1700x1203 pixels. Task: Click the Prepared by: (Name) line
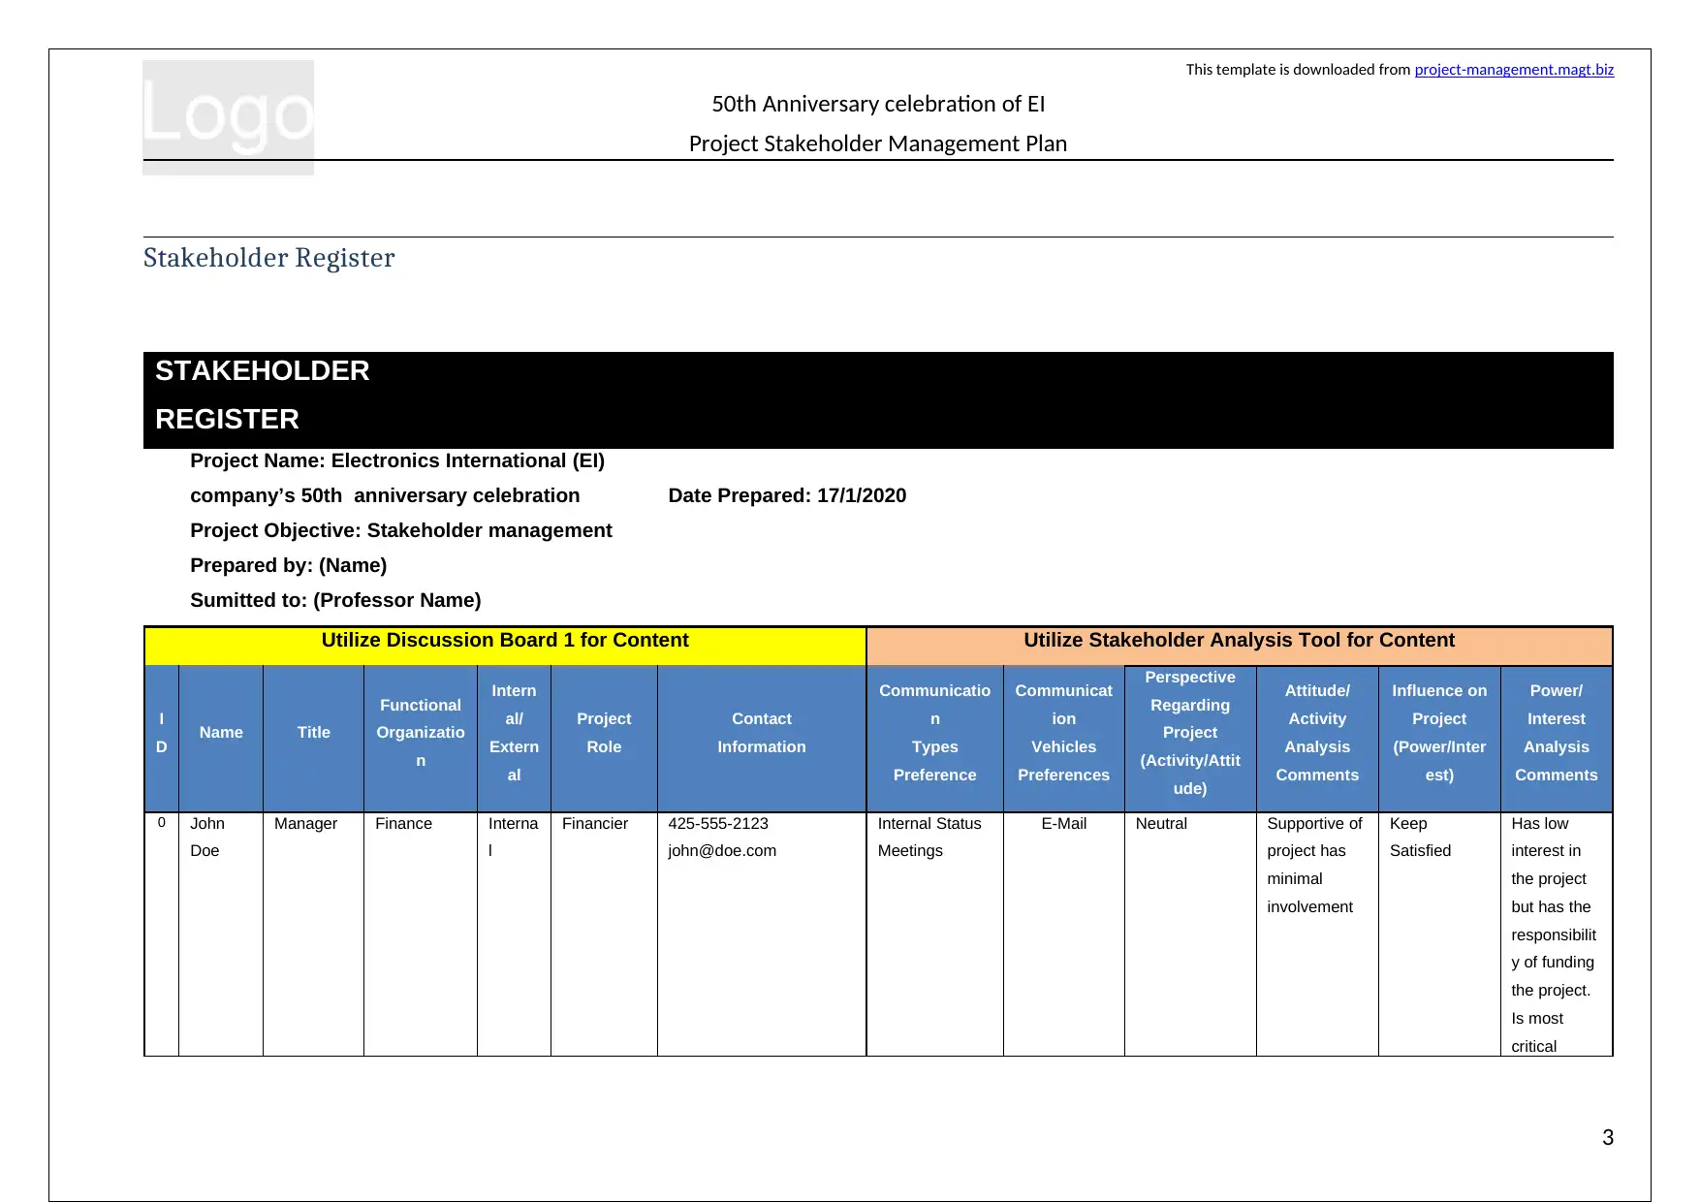[289, 565]
